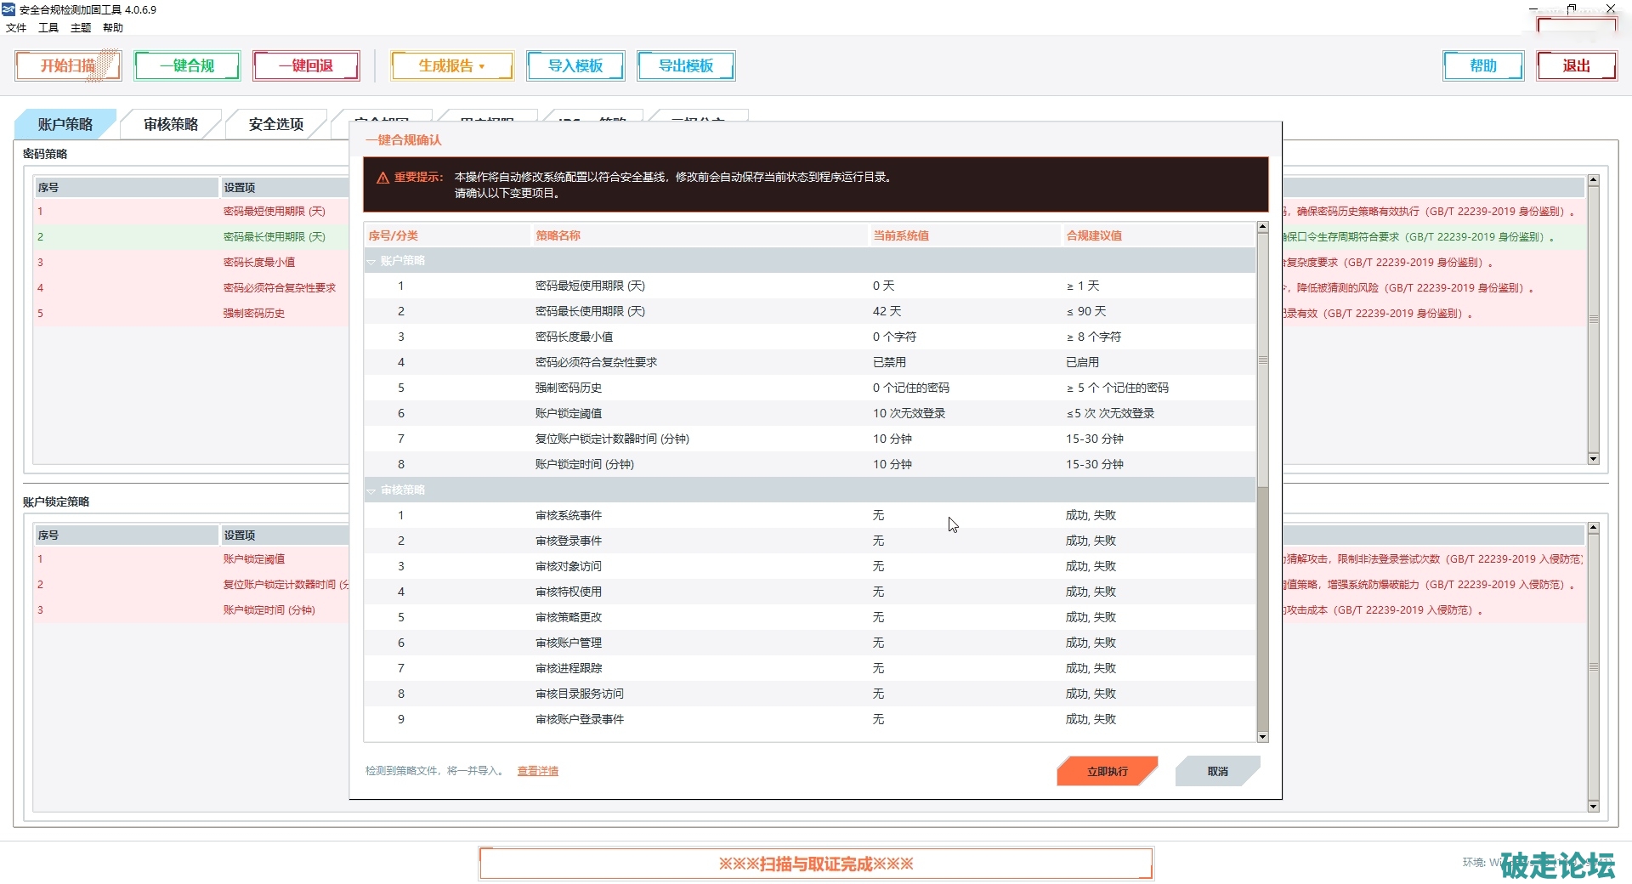1632x884 pixels.
Task: Open the 查看详情 details link
Action: pyautogui.click(x=537, y=771)
